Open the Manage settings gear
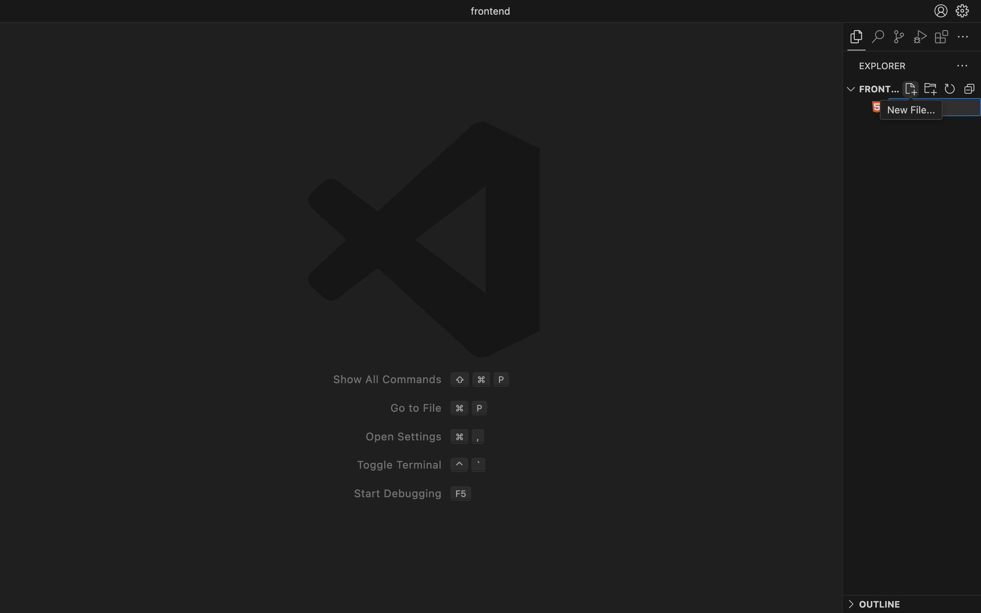Image resolution: width=981 pixels, height=613 pixels. point(962,11)
